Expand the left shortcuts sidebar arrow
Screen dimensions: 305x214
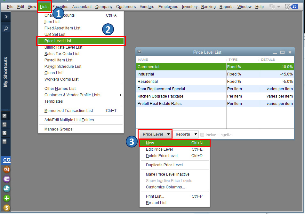point(6,17)
